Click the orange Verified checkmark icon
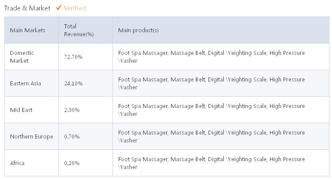 pyautogui.click(x=58, y=7)
